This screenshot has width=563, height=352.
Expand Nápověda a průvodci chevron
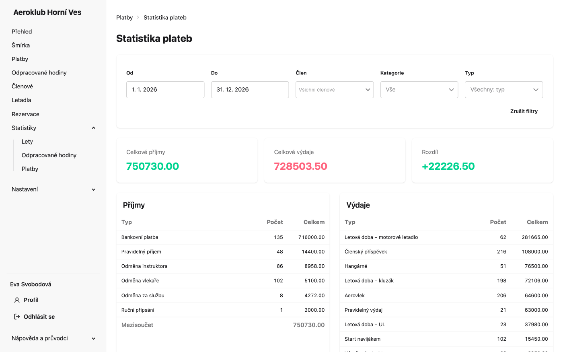click(x=94, y=339)
